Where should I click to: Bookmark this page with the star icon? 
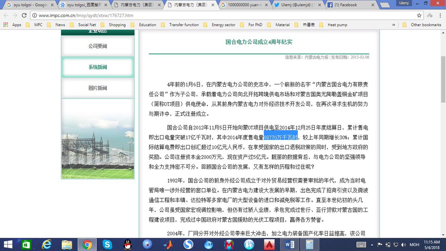pos(419,16)
